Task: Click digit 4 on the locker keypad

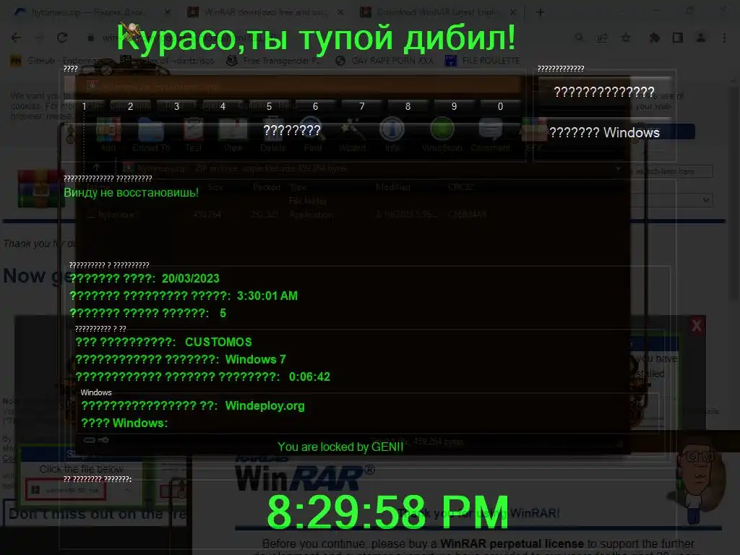Action: click(x=223, y=106)
